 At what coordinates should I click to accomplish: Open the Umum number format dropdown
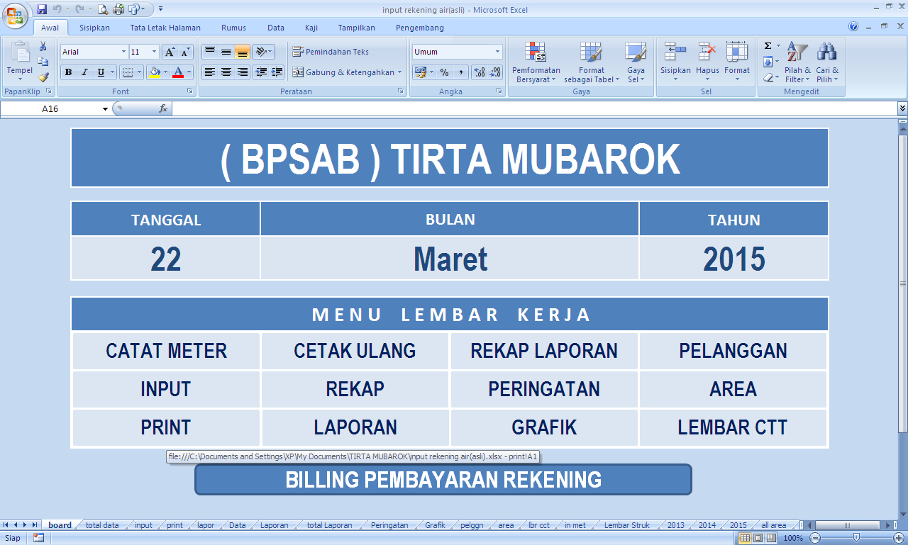tap(499, 52)
